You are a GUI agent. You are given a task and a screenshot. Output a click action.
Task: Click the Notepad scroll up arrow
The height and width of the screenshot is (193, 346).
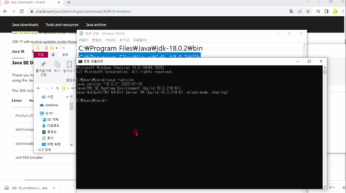pyautogui.click(x=305, y=45)
